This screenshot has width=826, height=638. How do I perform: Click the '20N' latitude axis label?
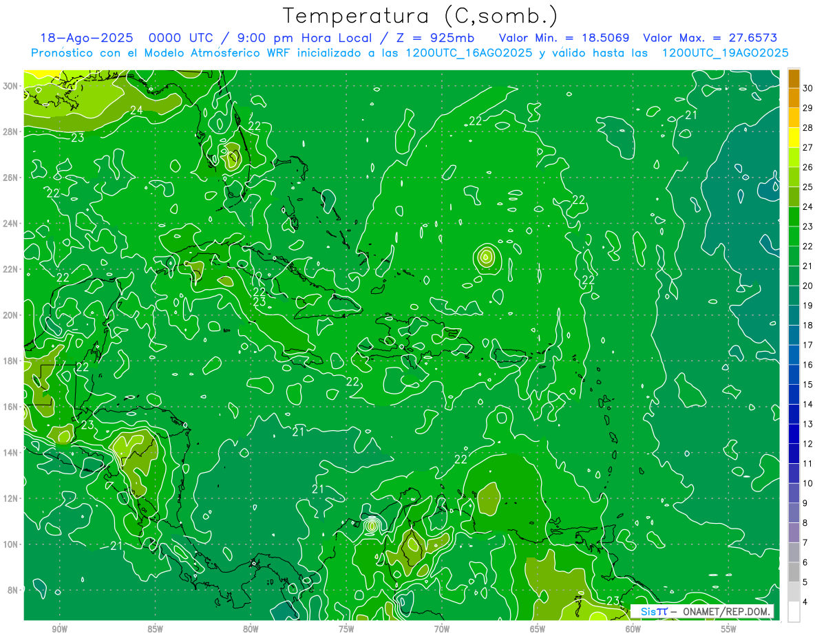(x=11, y=315)
